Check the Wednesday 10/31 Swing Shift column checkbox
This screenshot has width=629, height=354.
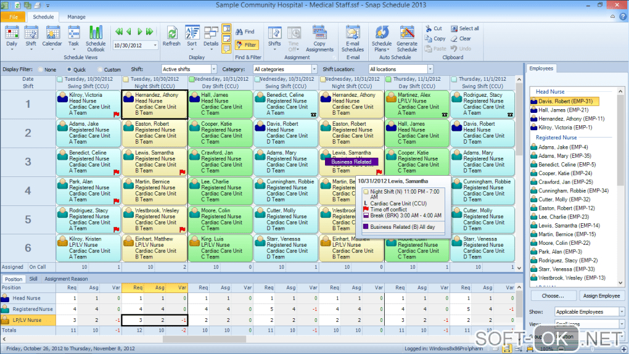257,79
